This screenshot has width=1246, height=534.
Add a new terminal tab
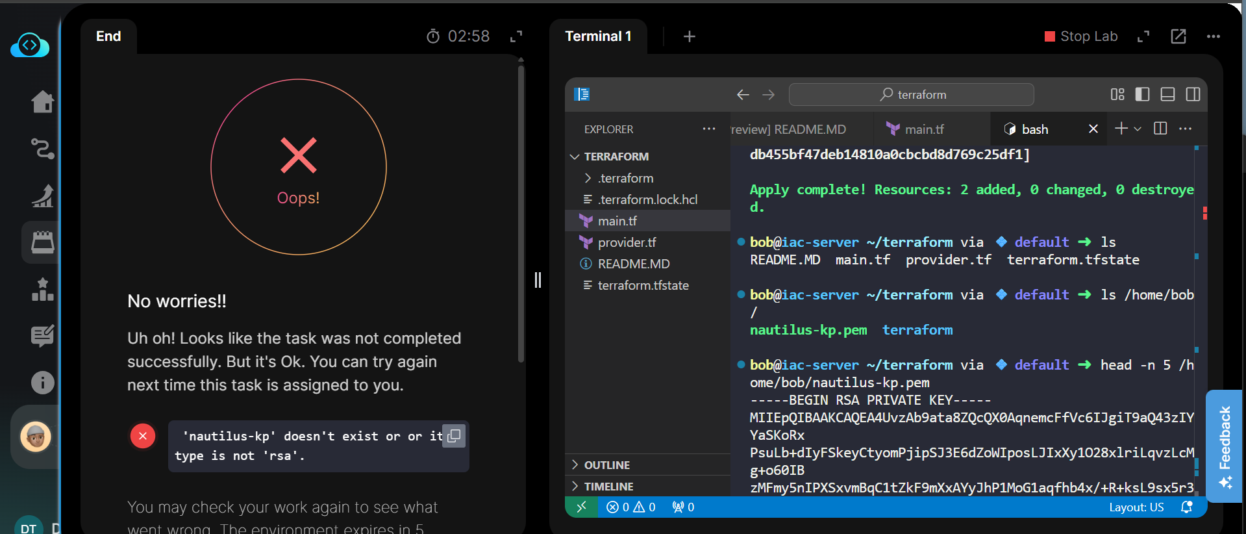click(689, 36)
